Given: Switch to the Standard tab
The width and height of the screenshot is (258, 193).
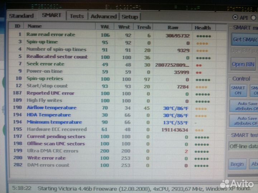Looking at the screenshot, I should [x=21, y=16].
